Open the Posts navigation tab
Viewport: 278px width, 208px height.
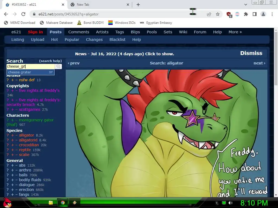(x=55, y=32)
